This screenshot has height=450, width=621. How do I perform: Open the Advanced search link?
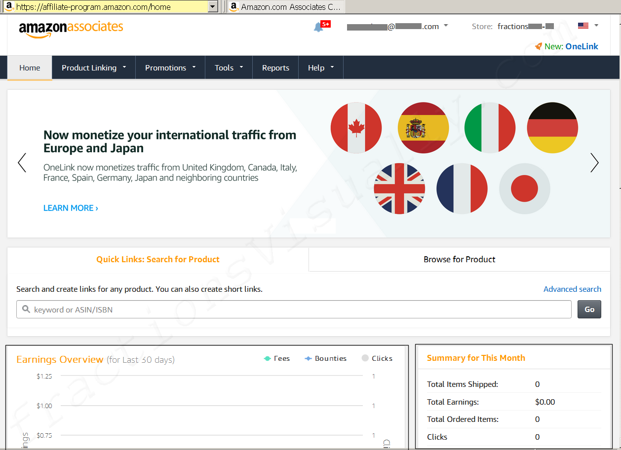point(572,289)
